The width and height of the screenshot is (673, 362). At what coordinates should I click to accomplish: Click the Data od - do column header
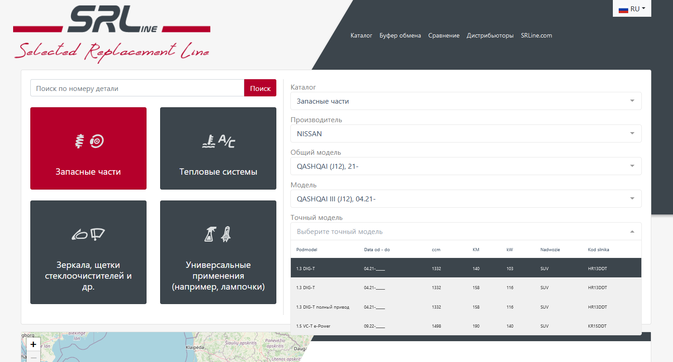(x=377, y=250)
